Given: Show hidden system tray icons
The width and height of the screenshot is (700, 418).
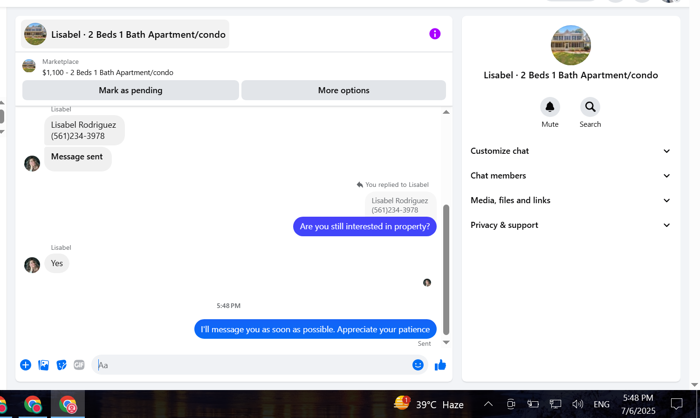Looking at the screenshot, I should coord(488,404).
